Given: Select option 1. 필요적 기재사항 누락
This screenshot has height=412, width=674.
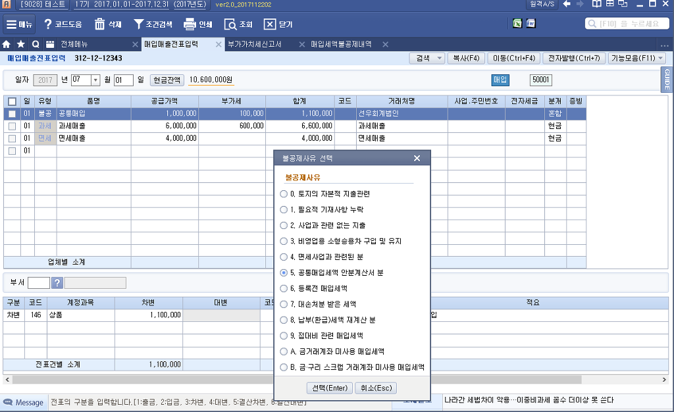Looking at the screenshot, I should (284, 210).
